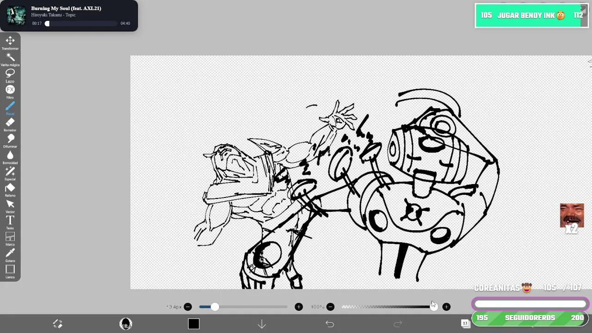Tap the down arrow icon in bottom bar

tap(262, 324)
